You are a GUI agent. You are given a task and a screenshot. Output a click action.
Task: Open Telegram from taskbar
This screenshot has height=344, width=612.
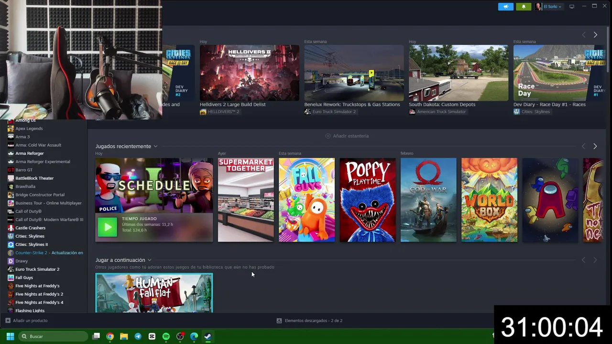pos(138,336)
